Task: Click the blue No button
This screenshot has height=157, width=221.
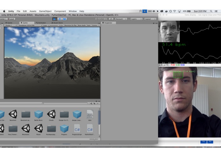Action: (x=210, y=142)
